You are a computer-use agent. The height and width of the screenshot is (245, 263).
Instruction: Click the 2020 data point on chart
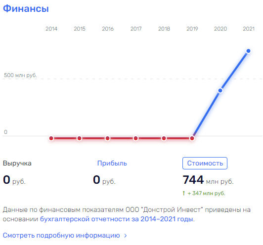tap(220, 91)
